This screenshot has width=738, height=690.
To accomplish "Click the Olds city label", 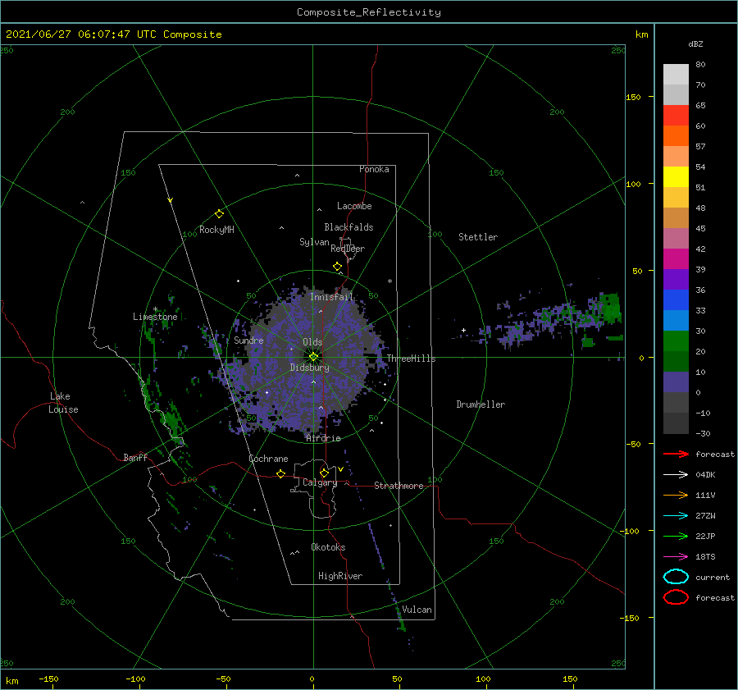I will click(312, 342).
